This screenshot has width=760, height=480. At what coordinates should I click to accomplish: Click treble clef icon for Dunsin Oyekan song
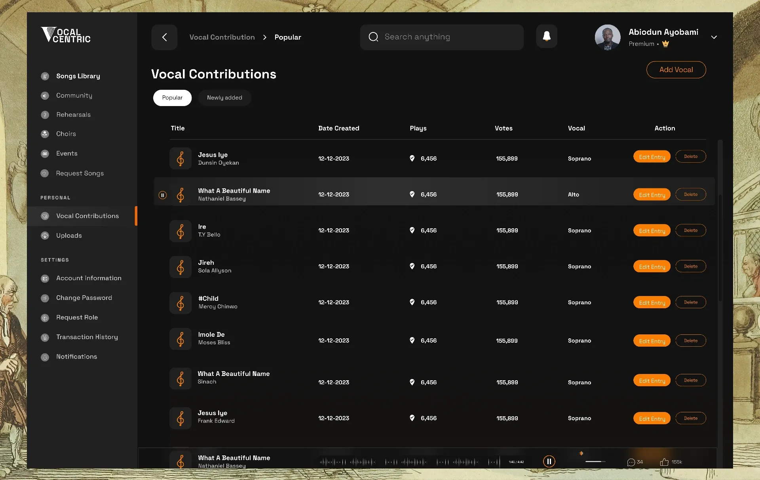click(180, 159)
